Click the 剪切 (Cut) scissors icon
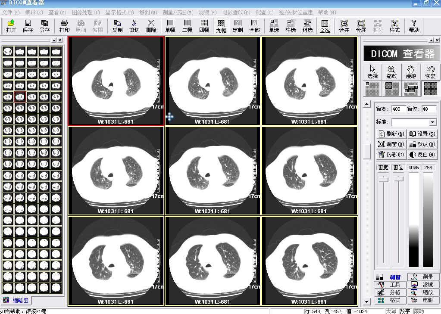Viewport: 441px width, 314px height. click(x=134, y=26)
